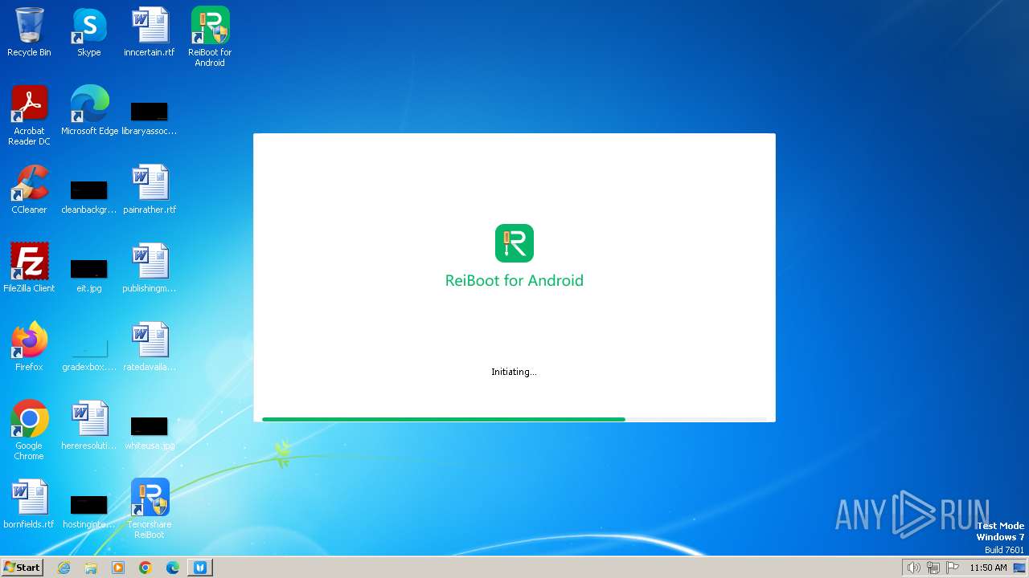Select the hostinginter file icon
The width and height of the screenshot is (1029, 578).
point(88,511)
